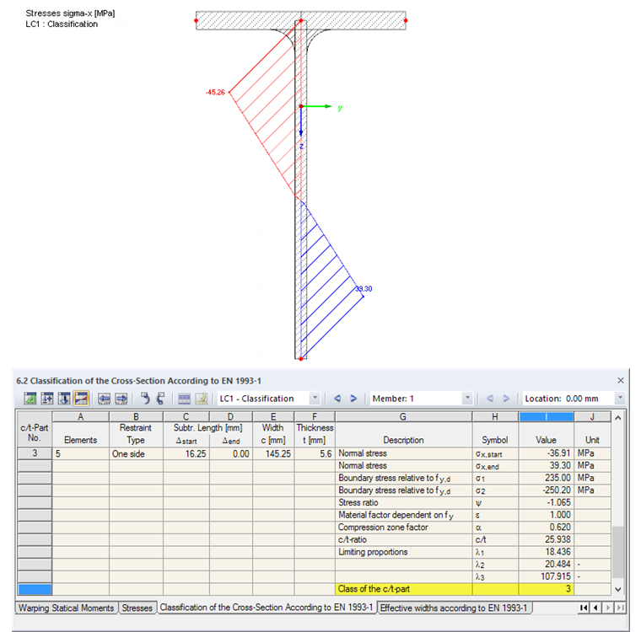Select the Elements cell with value 5
This screenshot has width=641, height=632.
(x=80, y=454)
